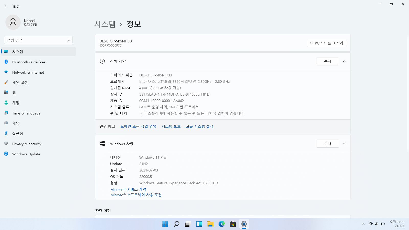This screenshot has height=230, width=409.
Task: Open Privacy & security settings
Action: pos(38,144)
